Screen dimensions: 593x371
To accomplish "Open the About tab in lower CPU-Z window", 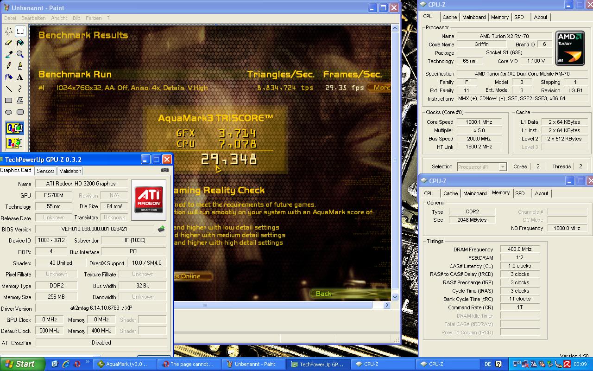I will (542, 193).
